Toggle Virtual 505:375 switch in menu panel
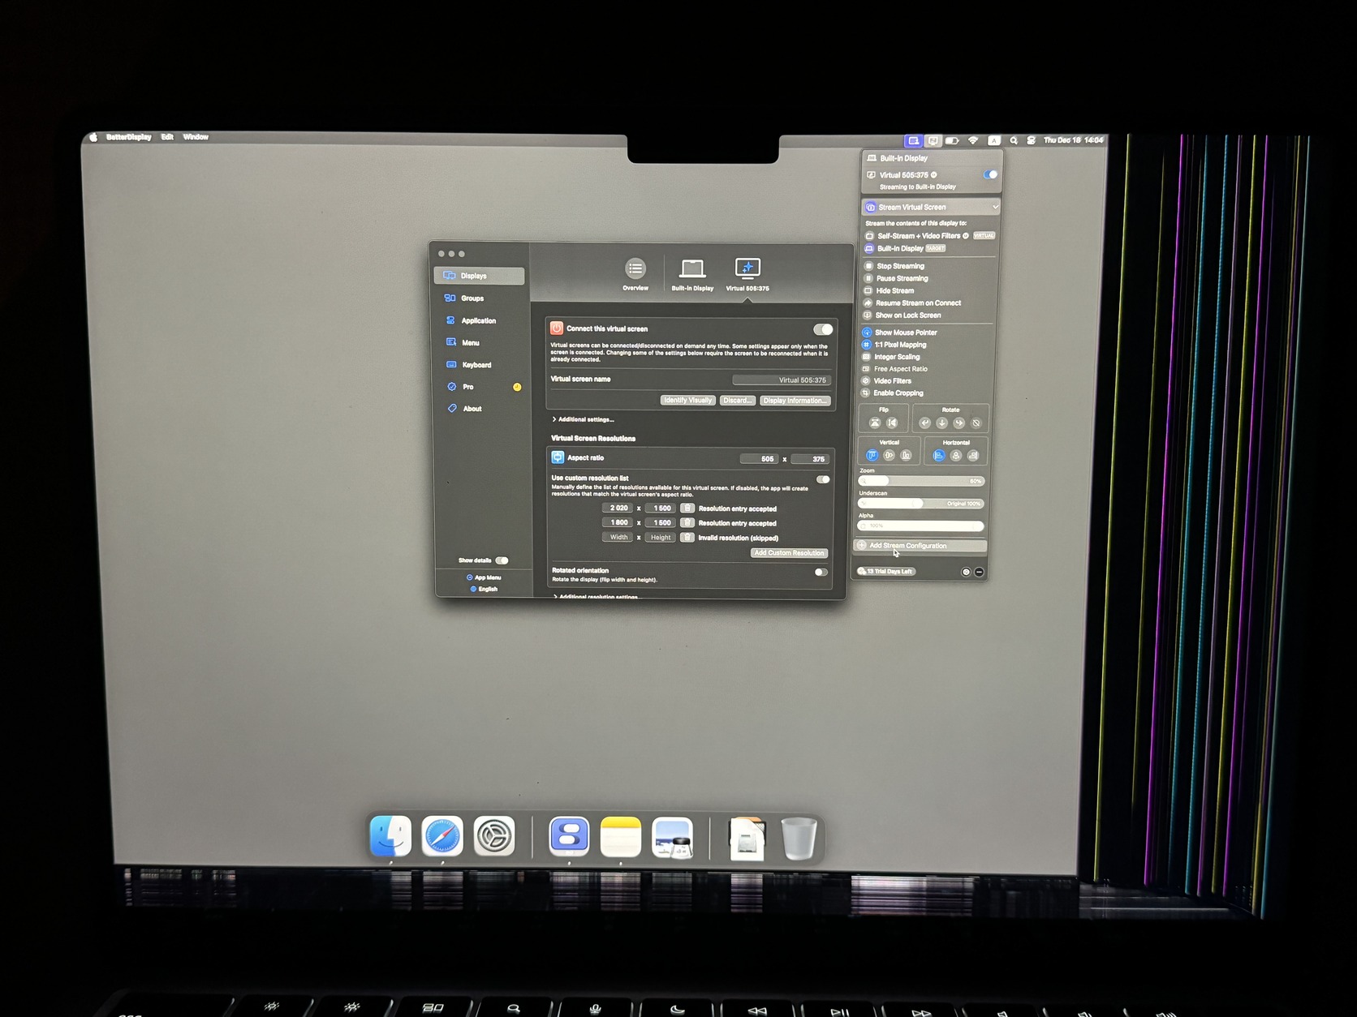 [x=990, y=174]
